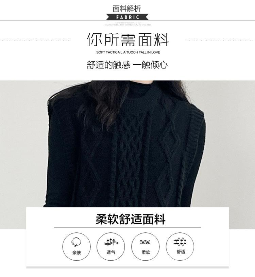Click the 面料解析 section title
The height and width of the screenshot is (277, 255).
click(x=127, y=9)
